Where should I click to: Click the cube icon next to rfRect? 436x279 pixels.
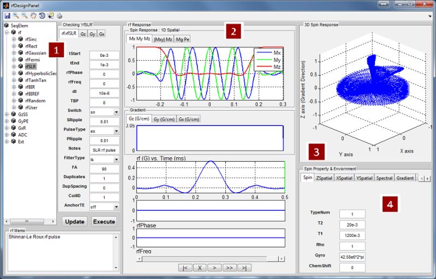tap(21, 46)
